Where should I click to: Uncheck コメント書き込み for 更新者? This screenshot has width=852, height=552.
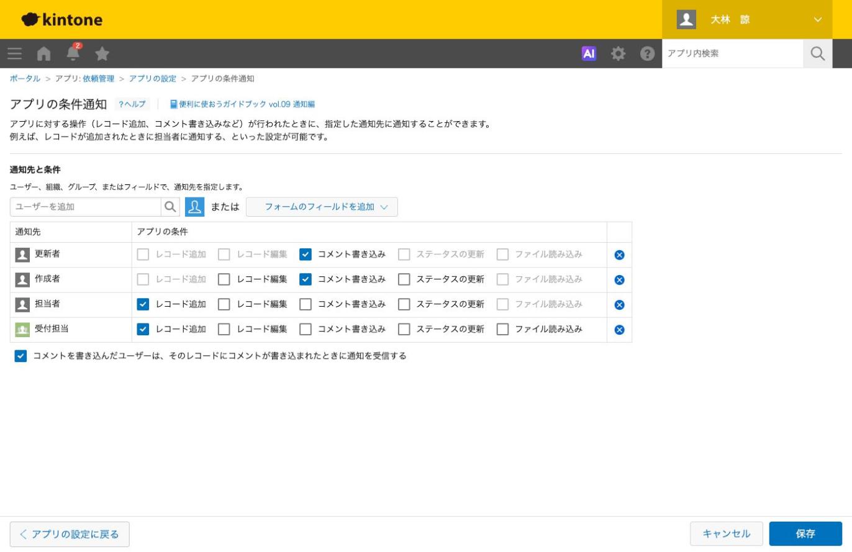(305, 254)
